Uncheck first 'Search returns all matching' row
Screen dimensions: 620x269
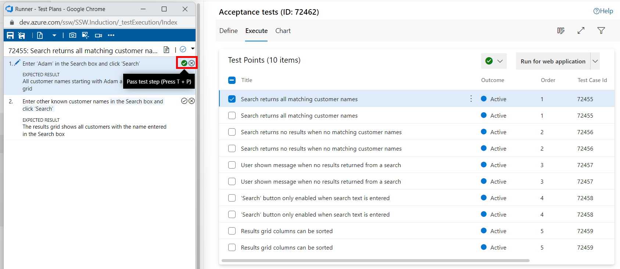[232, 99]
